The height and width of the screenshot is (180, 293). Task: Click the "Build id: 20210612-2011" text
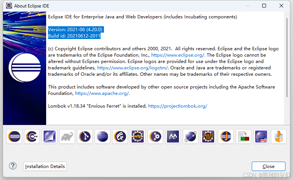[74, 36]
